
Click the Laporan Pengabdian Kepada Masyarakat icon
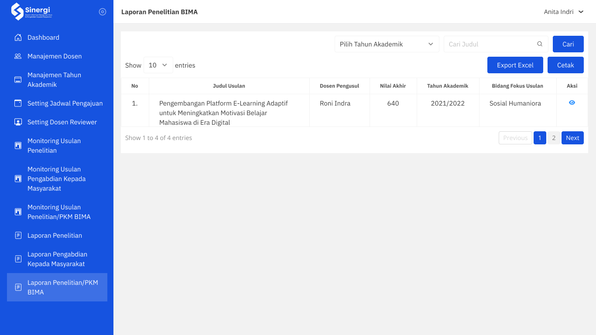[x=18, y=259]
